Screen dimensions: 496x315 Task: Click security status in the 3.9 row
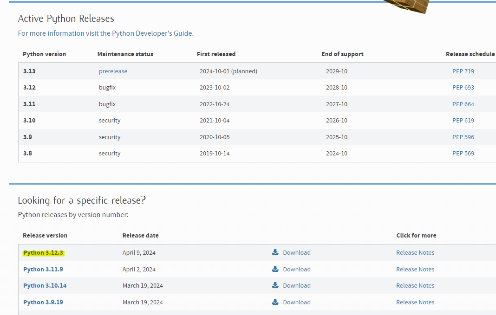[110, 137]
